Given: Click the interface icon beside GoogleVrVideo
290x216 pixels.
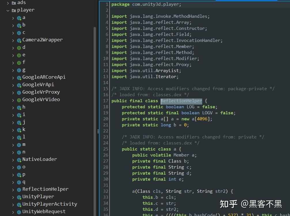Looking at the screenshot, I should [19, 99].
